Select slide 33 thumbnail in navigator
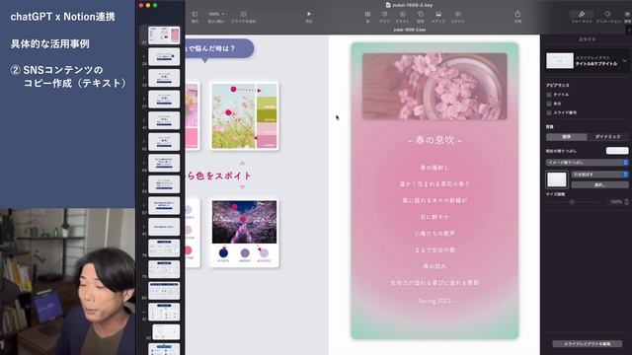The width and height of the screenshot is (632, 355). point(164,78)
